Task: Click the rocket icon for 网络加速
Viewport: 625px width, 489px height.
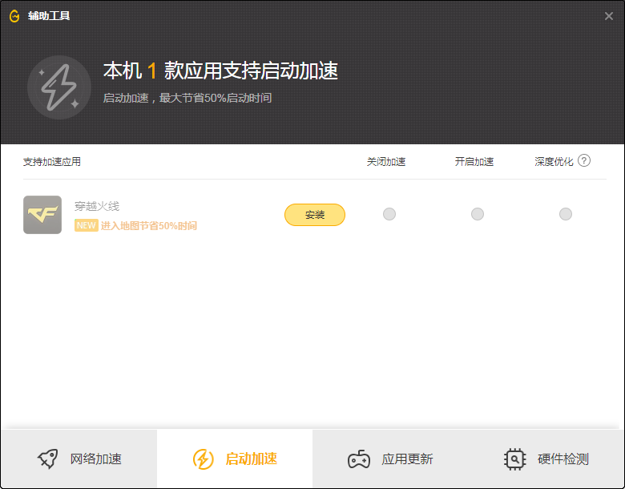Action: pos(48,459)
